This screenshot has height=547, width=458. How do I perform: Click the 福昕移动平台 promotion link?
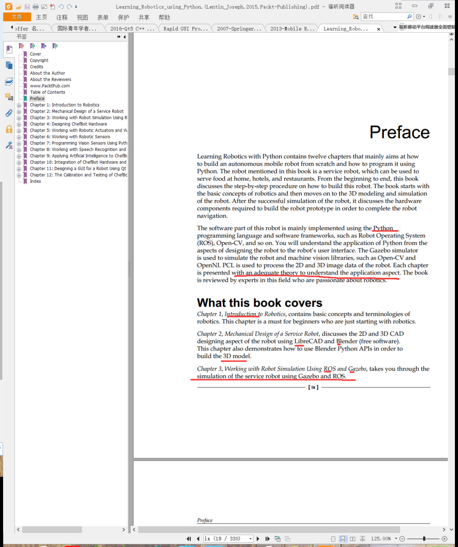(427, 27)
